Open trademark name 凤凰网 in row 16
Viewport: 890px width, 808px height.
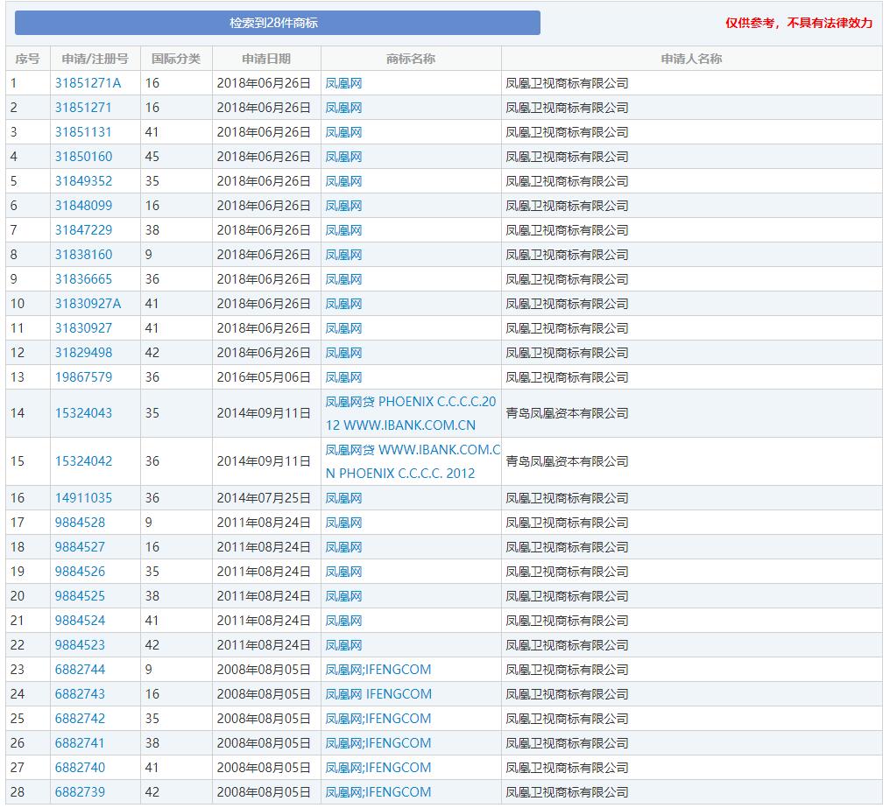(x=343, y=498)
